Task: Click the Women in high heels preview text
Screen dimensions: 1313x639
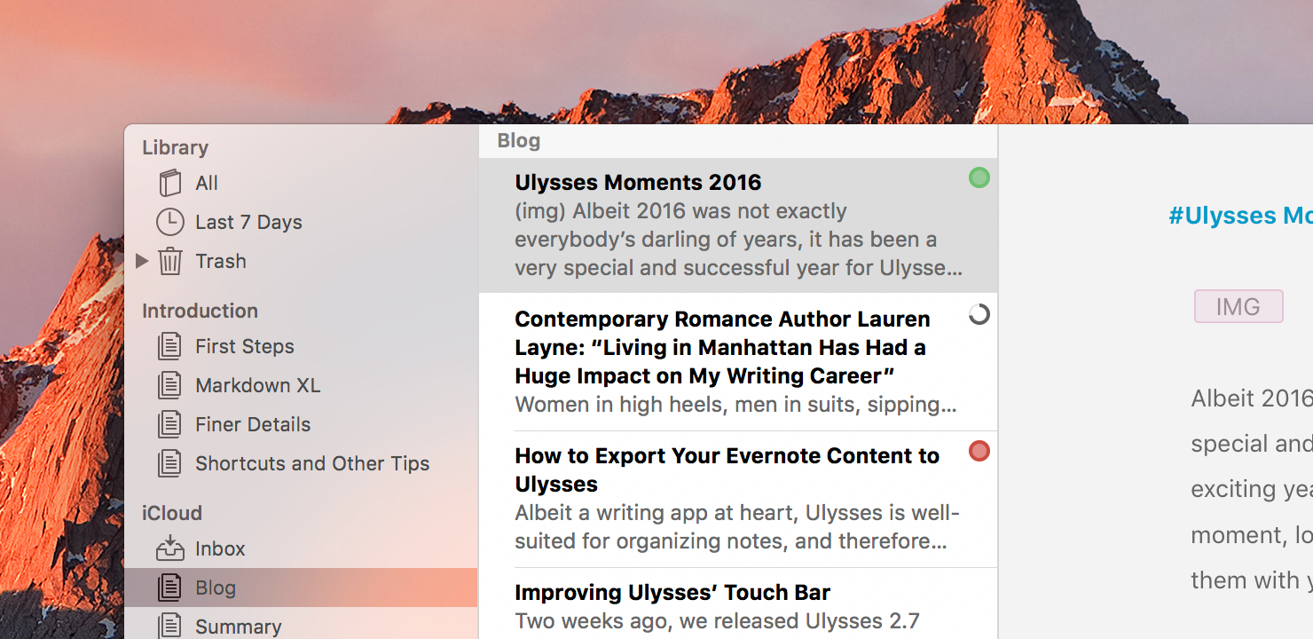Action: click(x=735, y=405)
